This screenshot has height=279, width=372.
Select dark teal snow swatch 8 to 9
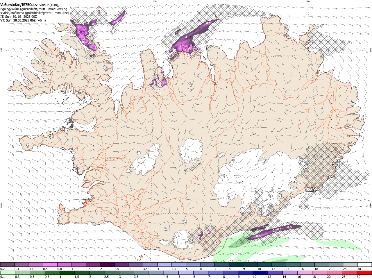click(x=236, y=264)
